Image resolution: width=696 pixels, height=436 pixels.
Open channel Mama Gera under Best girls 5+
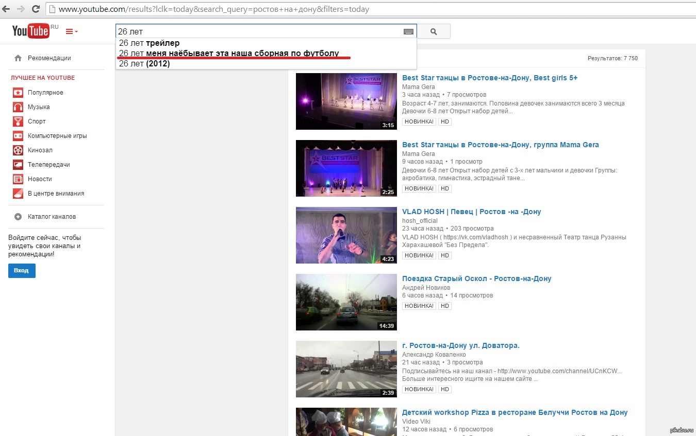[x=419, y=87]
